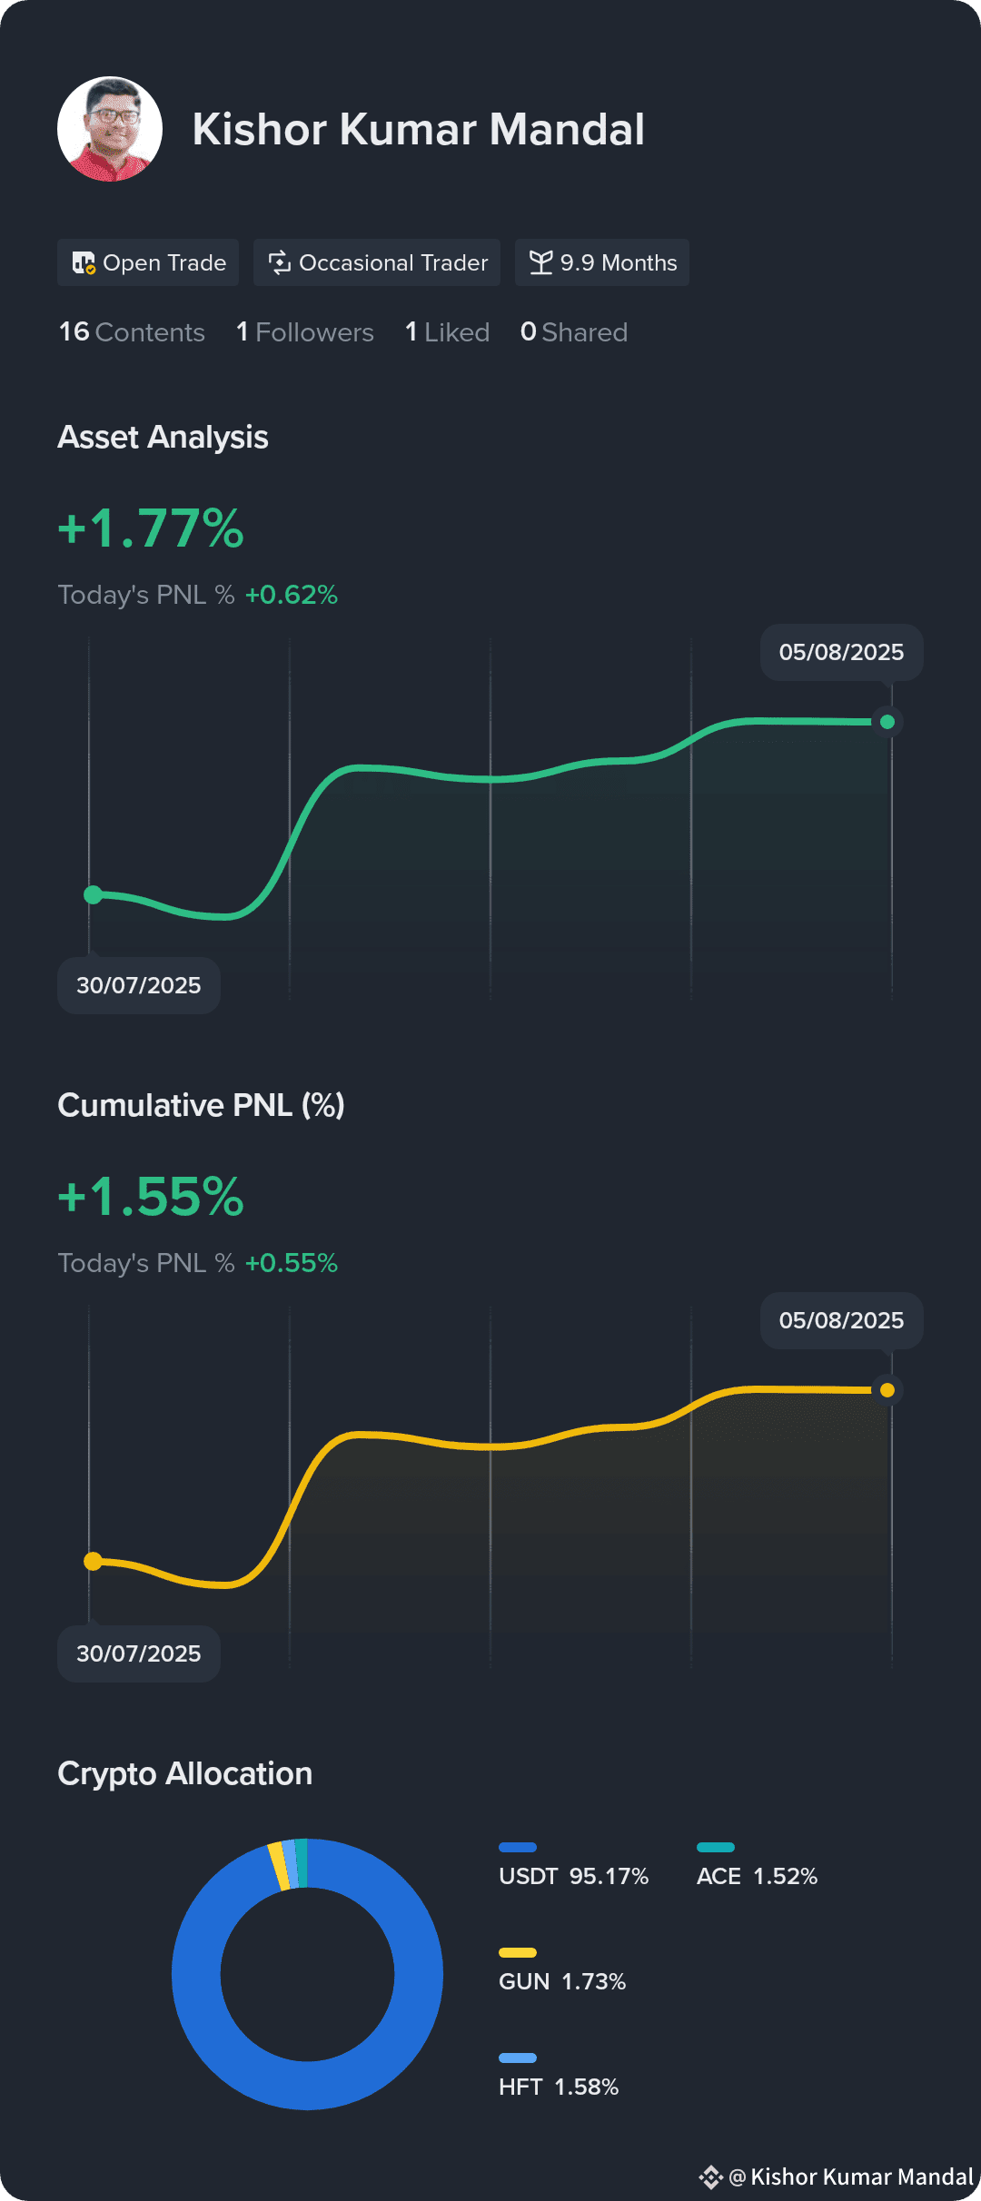Image resolution: width=981 pixels, height=2201 pixels.
Task: Click the sprout icon beside 9.9 Months
Action: [540, 262]
